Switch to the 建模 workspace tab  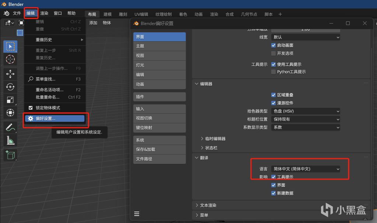point(108,14)
